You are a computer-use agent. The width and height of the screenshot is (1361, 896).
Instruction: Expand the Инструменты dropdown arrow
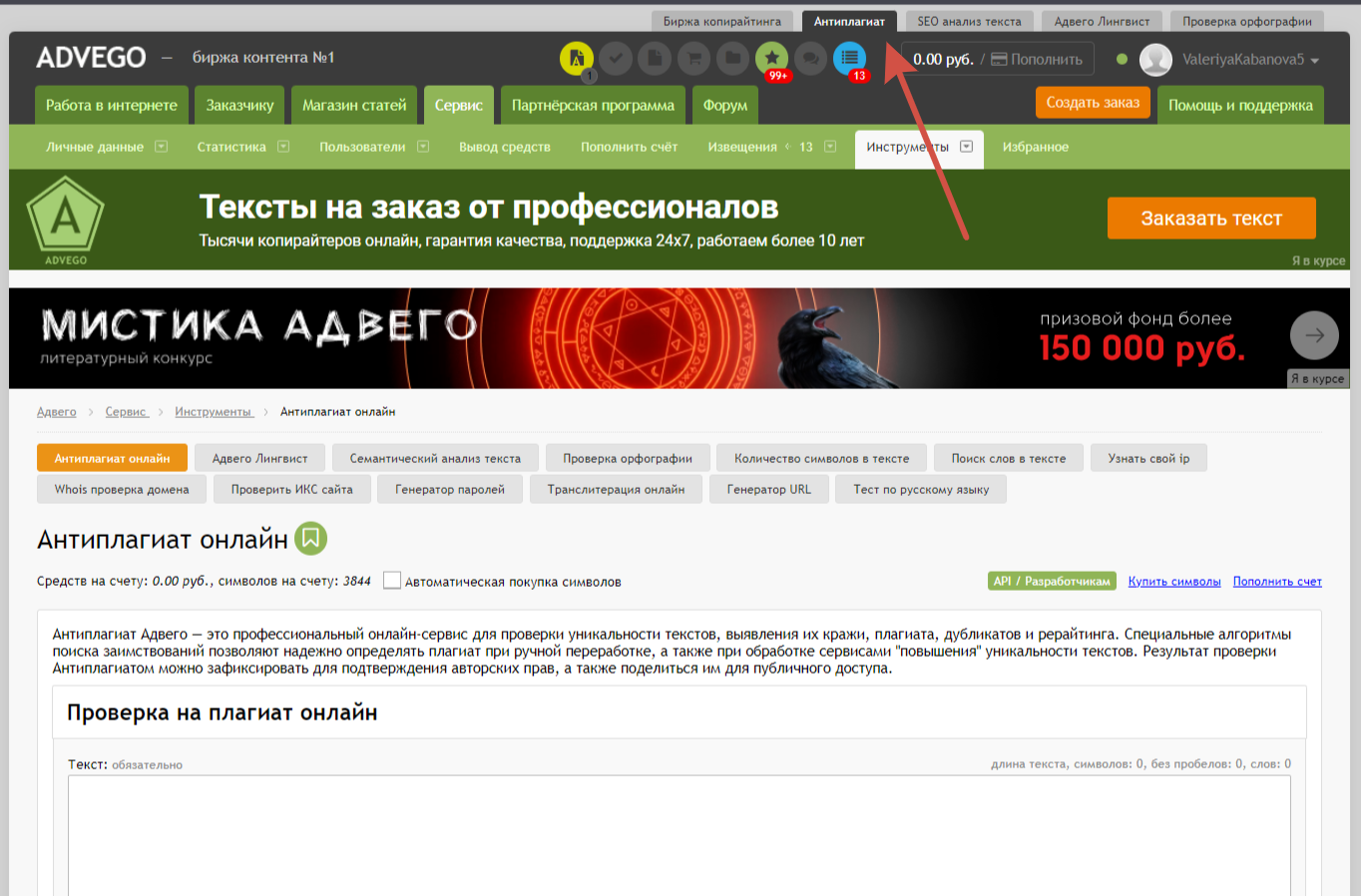[x=966, y=147]
